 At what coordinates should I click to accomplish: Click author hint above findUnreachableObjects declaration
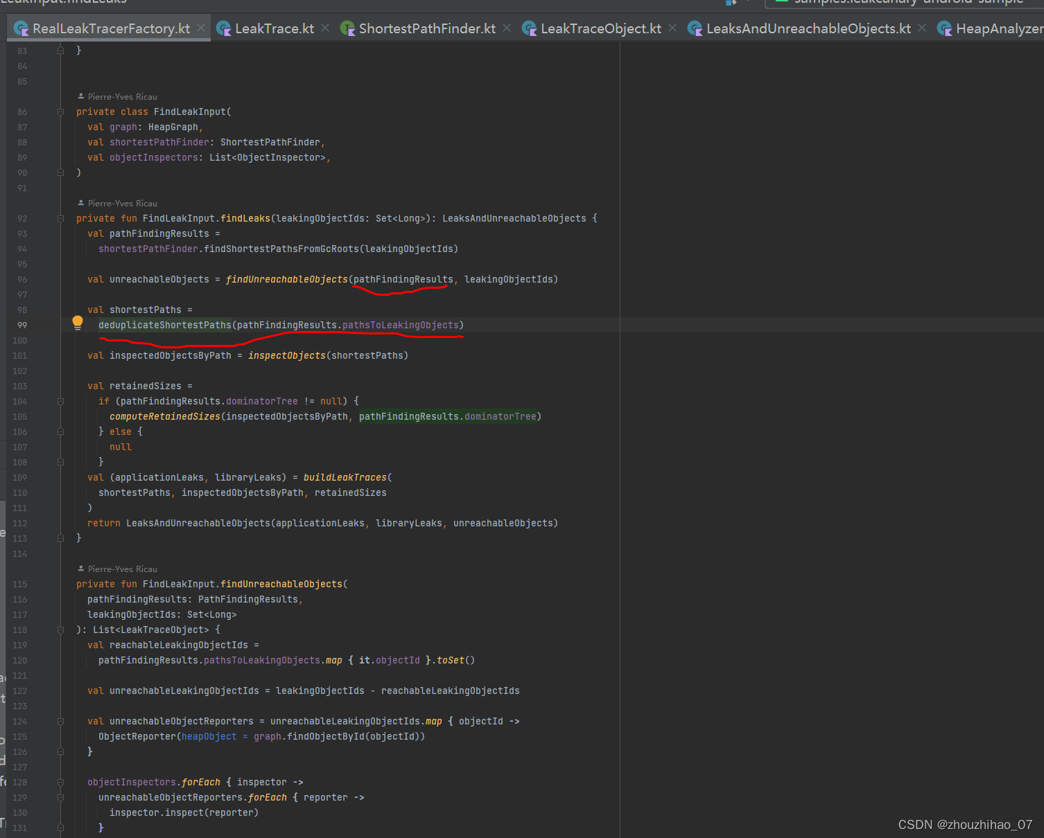pos(118,569)
